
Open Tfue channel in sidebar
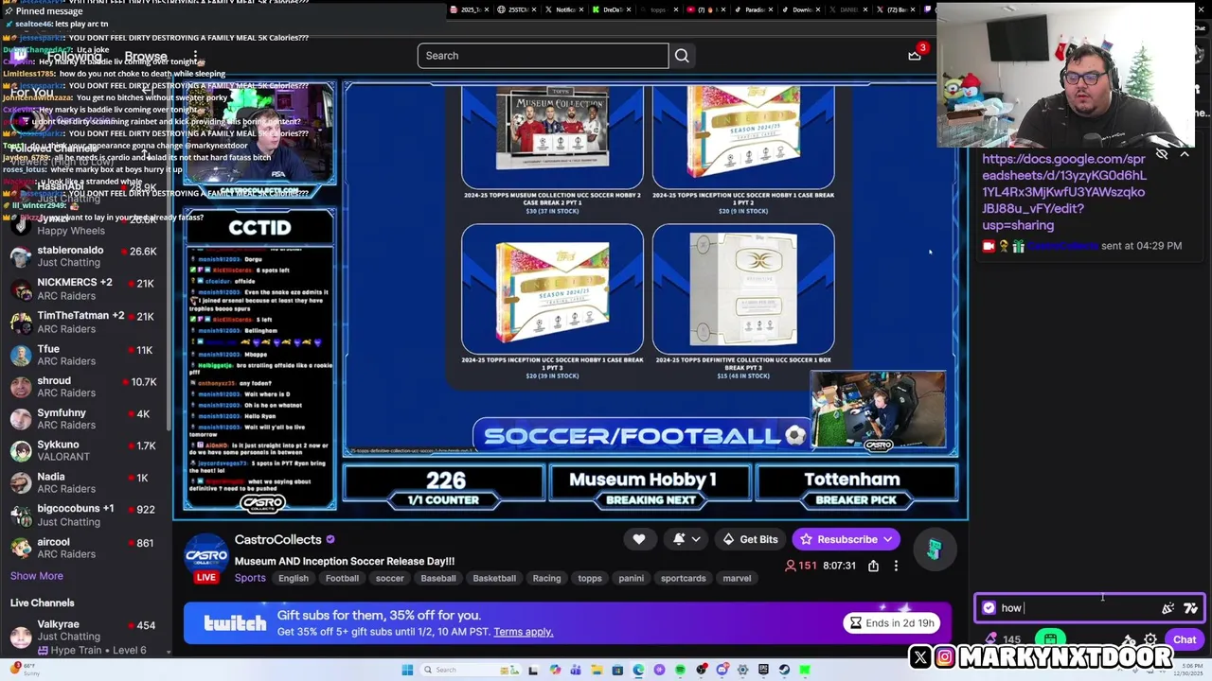pyautogui.click(x=85, y=355)
